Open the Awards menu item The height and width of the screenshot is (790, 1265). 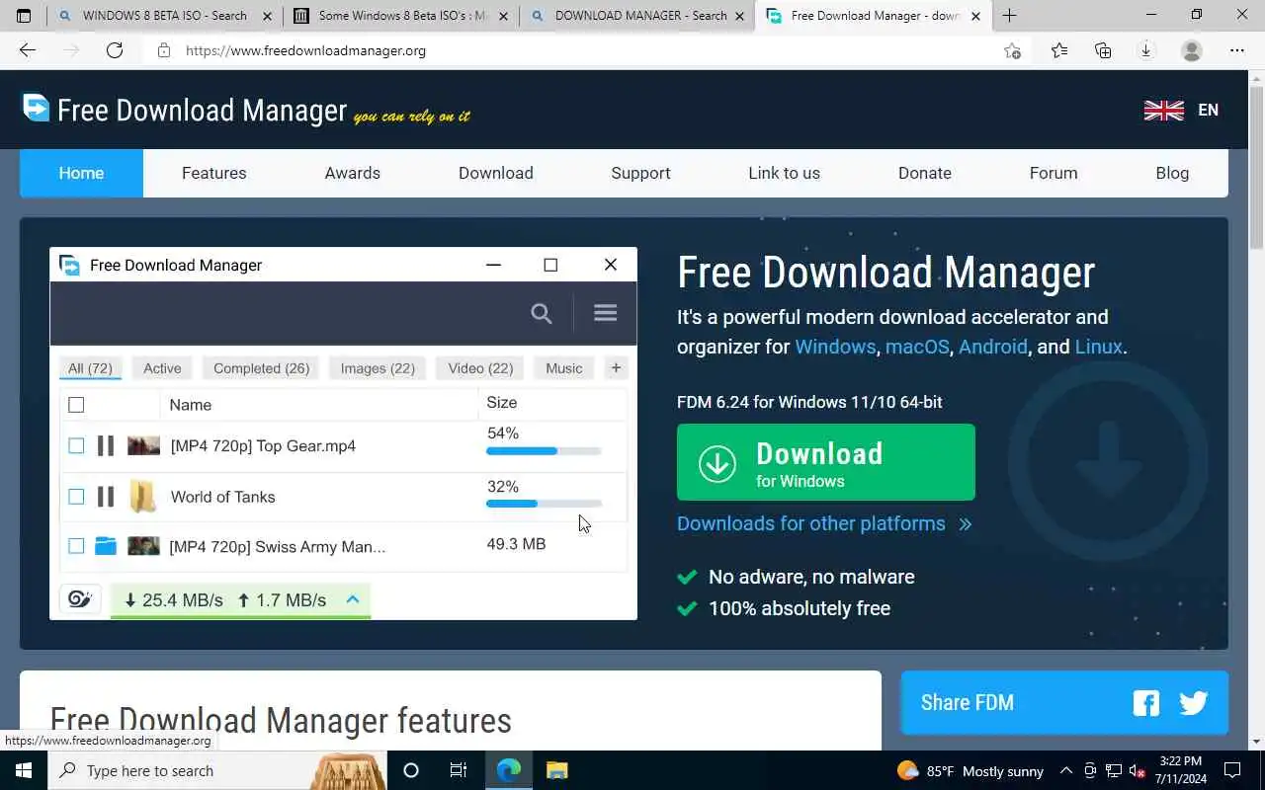point(353,173)
